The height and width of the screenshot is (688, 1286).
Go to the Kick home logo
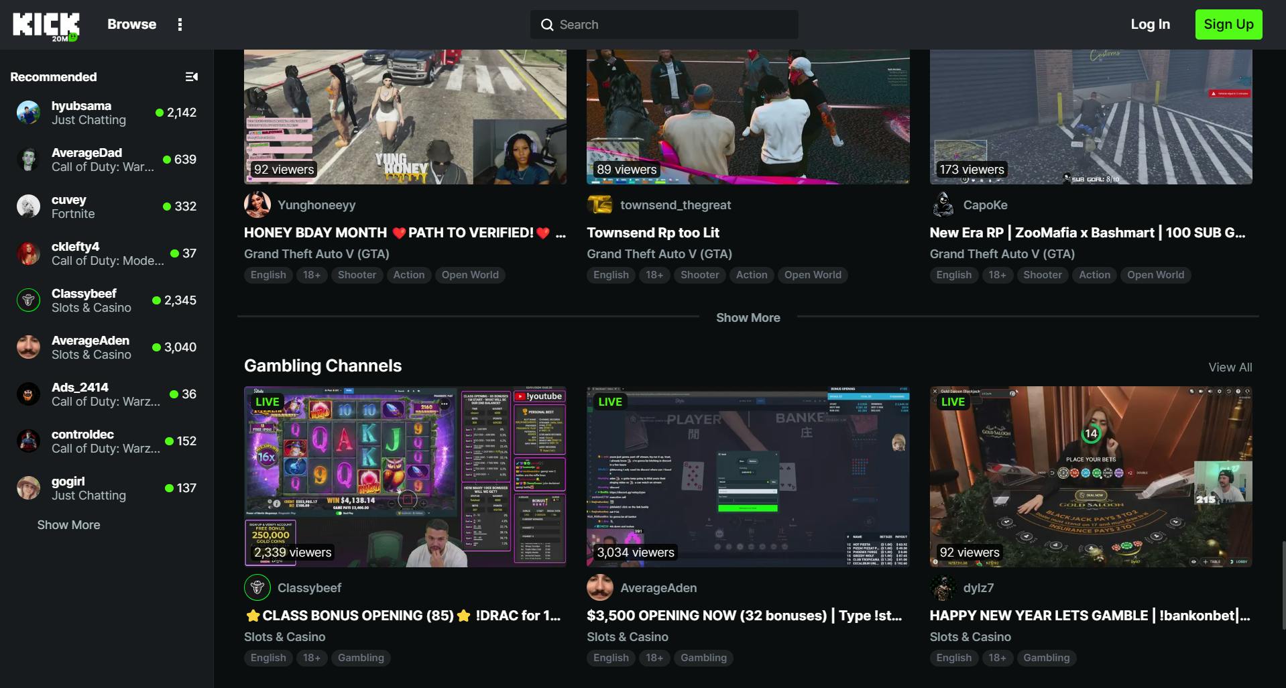pyautogui.click(x=46, y=26)
